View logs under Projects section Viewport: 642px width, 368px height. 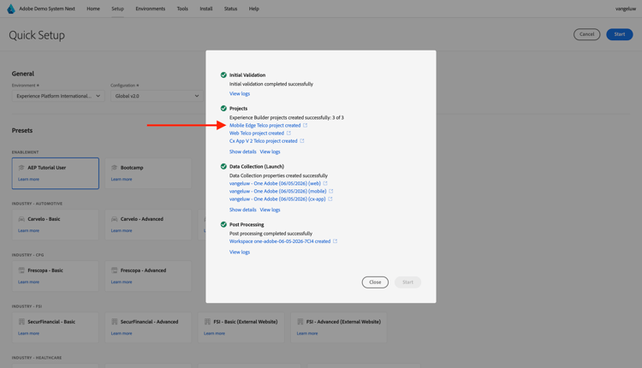(x=270, y=151)
